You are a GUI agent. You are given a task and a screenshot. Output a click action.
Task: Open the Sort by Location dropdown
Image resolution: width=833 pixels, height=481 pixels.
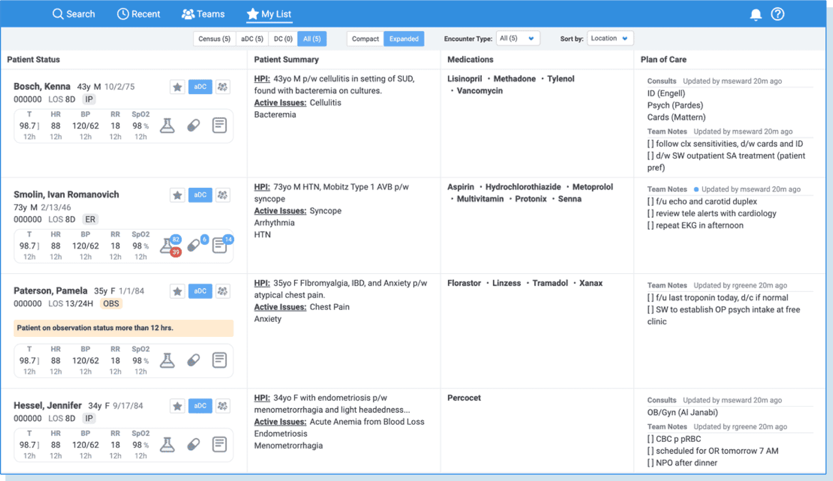[609, 38]
